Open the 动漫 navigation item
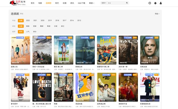The image size is (178, 109). pos(65,3)
